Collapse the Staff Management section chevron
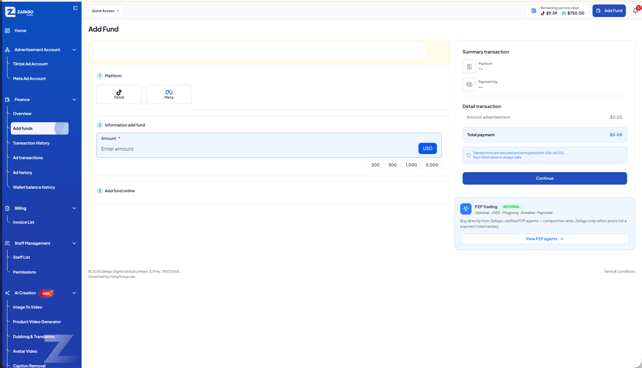 coord(74,243)
